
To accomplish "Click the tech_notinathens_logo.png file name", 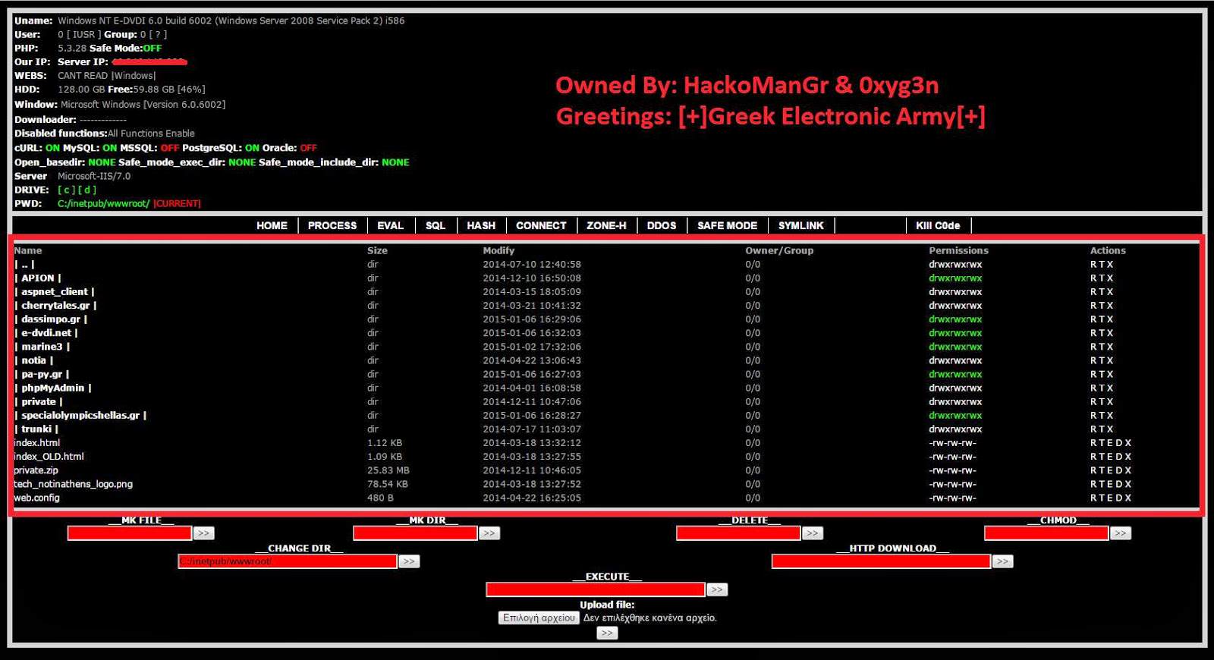I will click(x=74, y=484).
